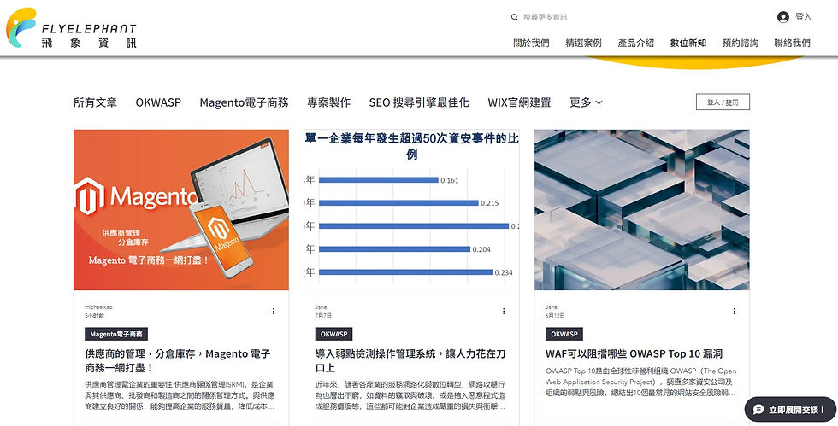
Task: Click the user avatar login icon
Action: pyautogui.click(x=783, y=17)
